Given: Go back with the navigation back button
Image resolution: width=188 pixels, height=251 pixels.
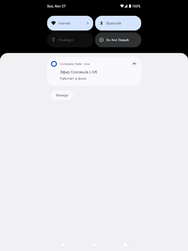Looking at the screenshot, I should click(63, 245).
